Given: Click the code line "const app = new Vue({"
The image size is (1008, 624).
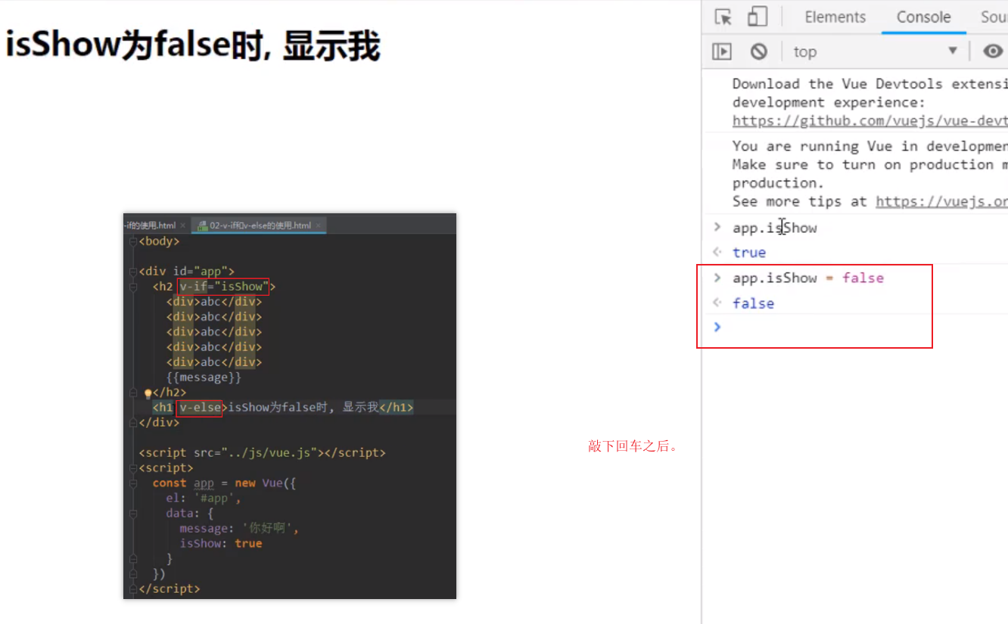Looking at the screenshot, I should (224, 483).
